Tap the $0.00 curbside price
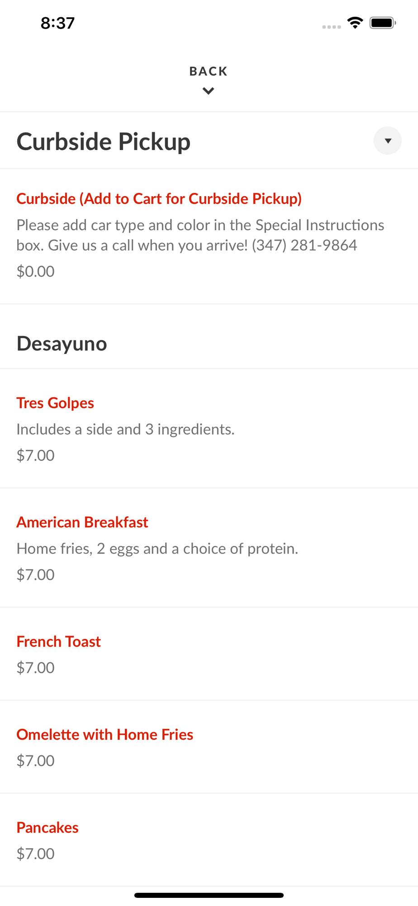This screenshot has height=906, width=418. (x=35, y=271)
